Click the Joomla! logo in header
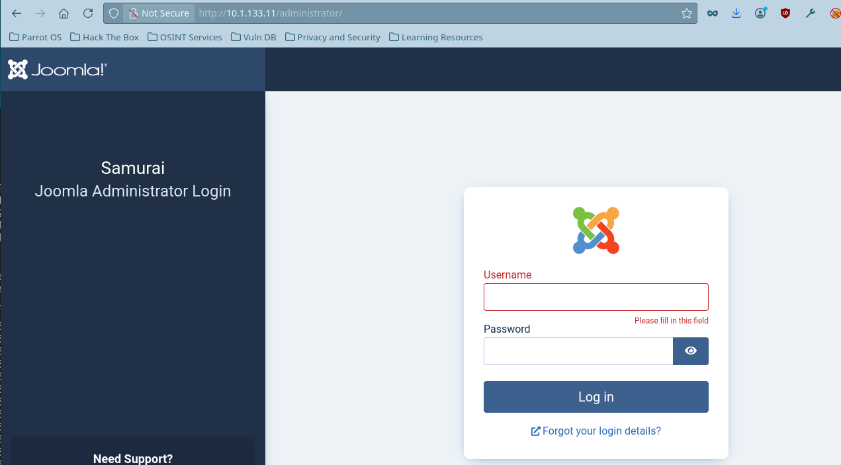Image resolution: width=841 pixels, height=465 pixels. [x=58, y=69]
